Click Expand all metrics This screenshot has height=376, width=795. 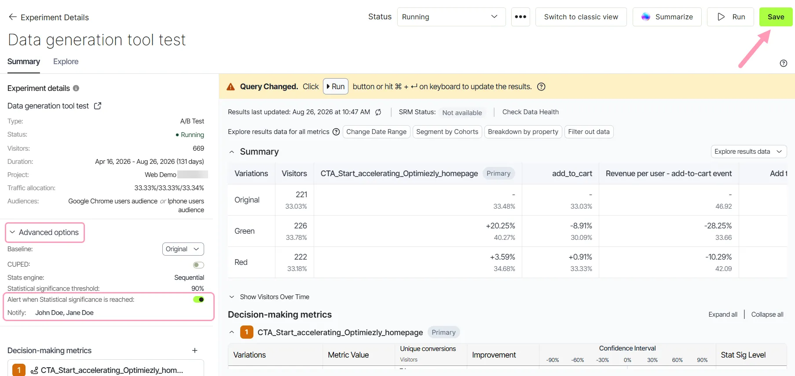coord(723,315)
